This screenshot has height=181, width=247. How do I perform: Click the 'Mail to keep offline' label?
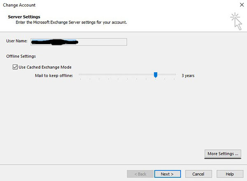click(54, 76)
